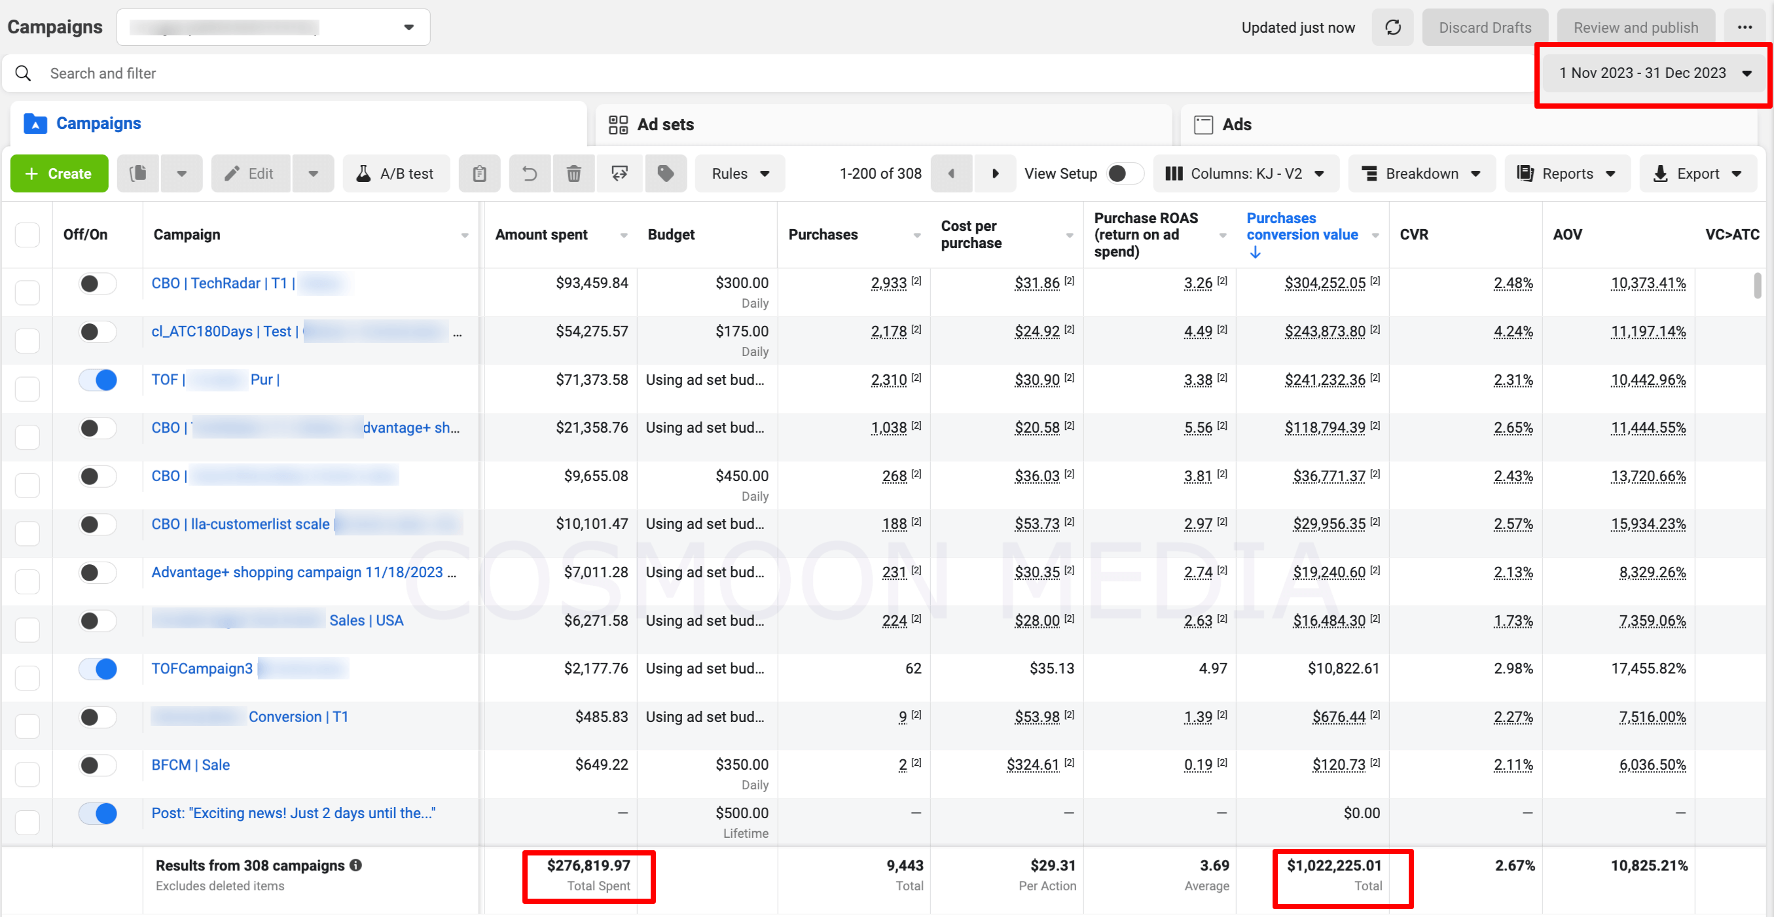Click the trash delete icon
The height and width of the screenshot is (917, 1774).
tap(573, 173)
